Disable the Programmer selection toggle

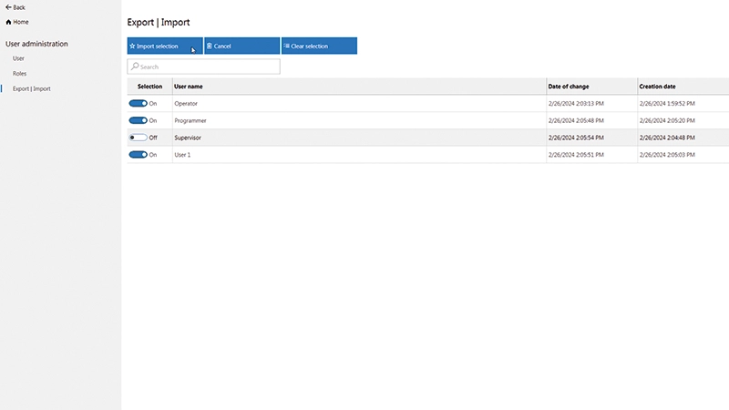tap(139, 120)
